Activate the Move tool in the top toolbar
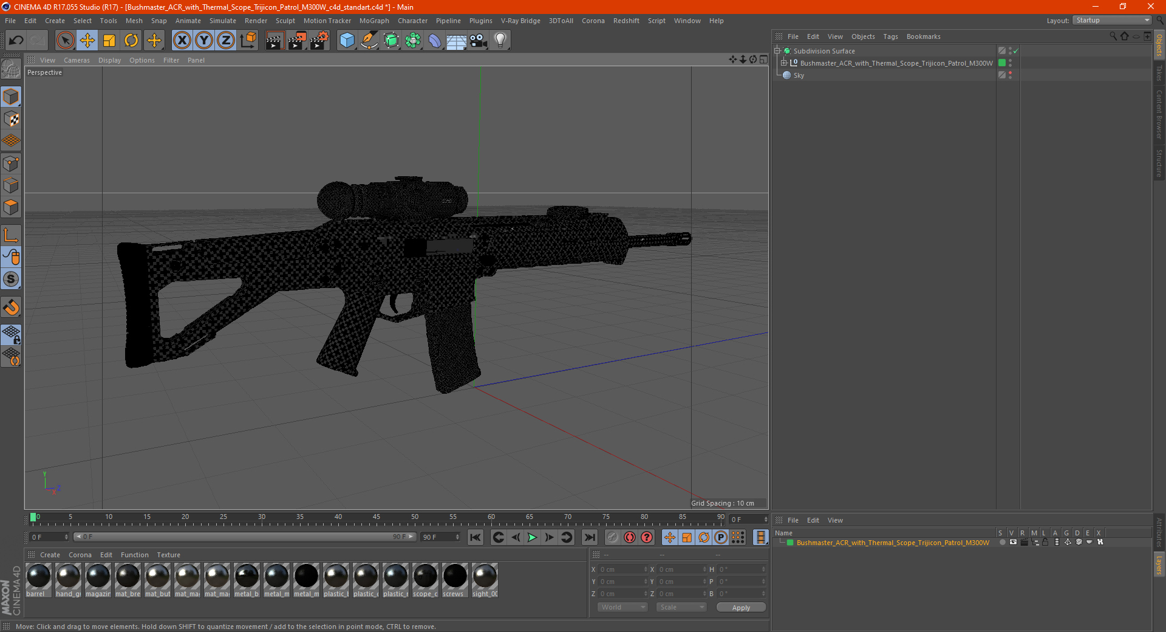Viewport: 1166px width, 632px height. (x=87, y=41)
